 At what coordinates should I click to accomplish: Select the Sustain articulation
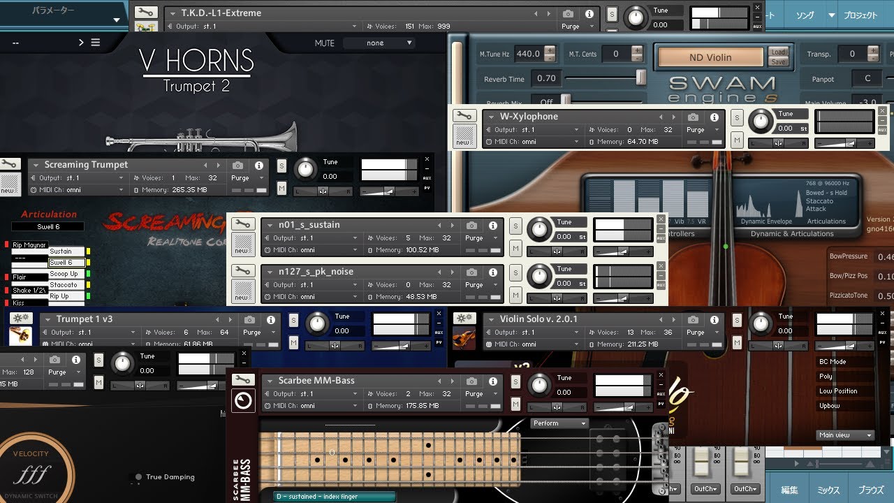(66, 251)
